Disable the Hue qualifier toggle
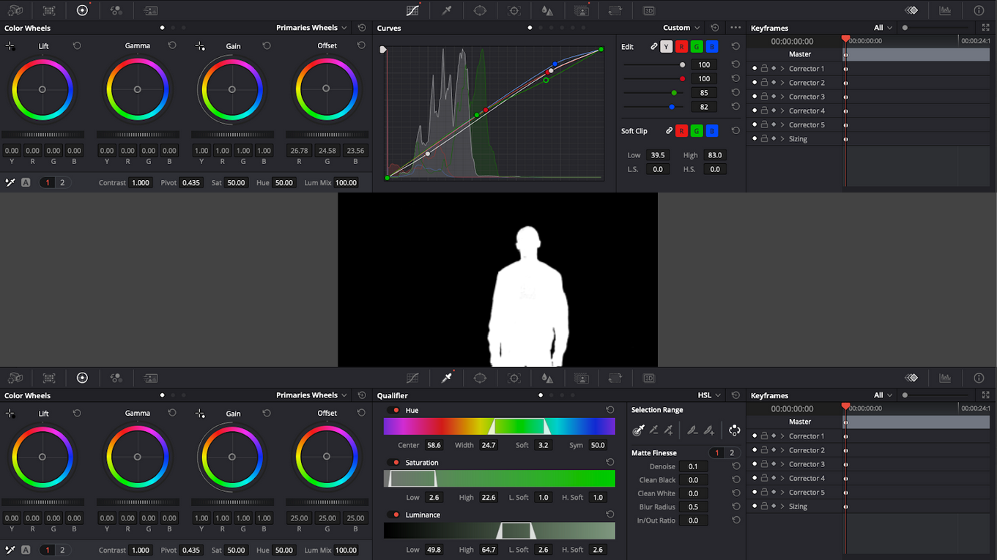 395,411
